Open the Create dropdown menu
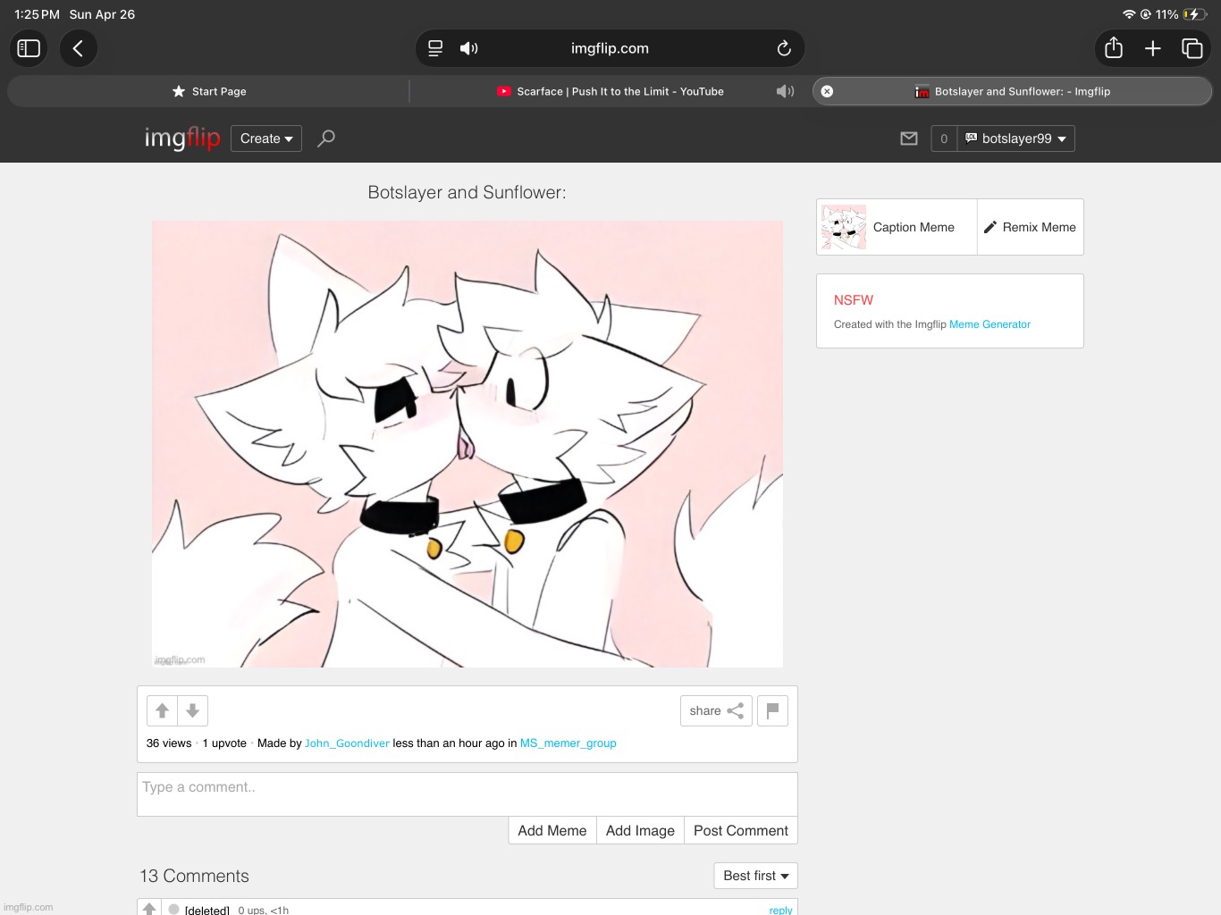This screenshot has width=1221, height=915. click(x=266, y=139)
